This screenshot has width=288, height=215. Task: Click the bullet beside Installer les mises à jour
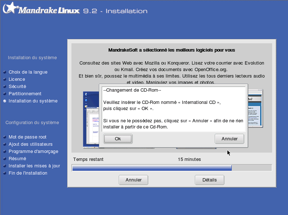[5, 166]
